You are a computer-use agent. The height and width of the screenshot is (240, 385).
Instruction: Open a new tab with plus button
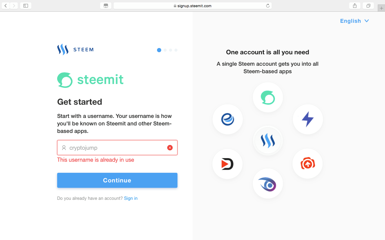click(x=381, y=8)
